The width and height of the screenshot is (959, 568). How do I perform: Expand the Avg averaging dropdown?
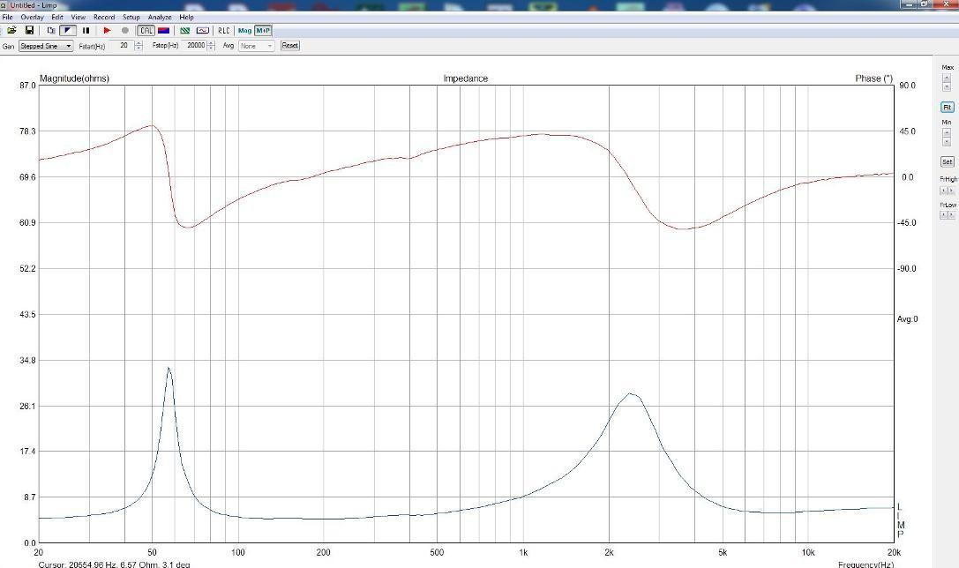[256, 46]
